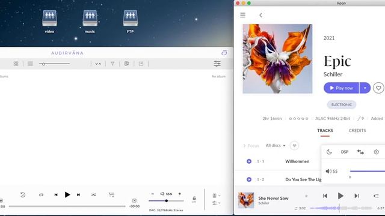Expand the Play now dropdown arrow
Viewport: 385px width, 216px height.
365,88
